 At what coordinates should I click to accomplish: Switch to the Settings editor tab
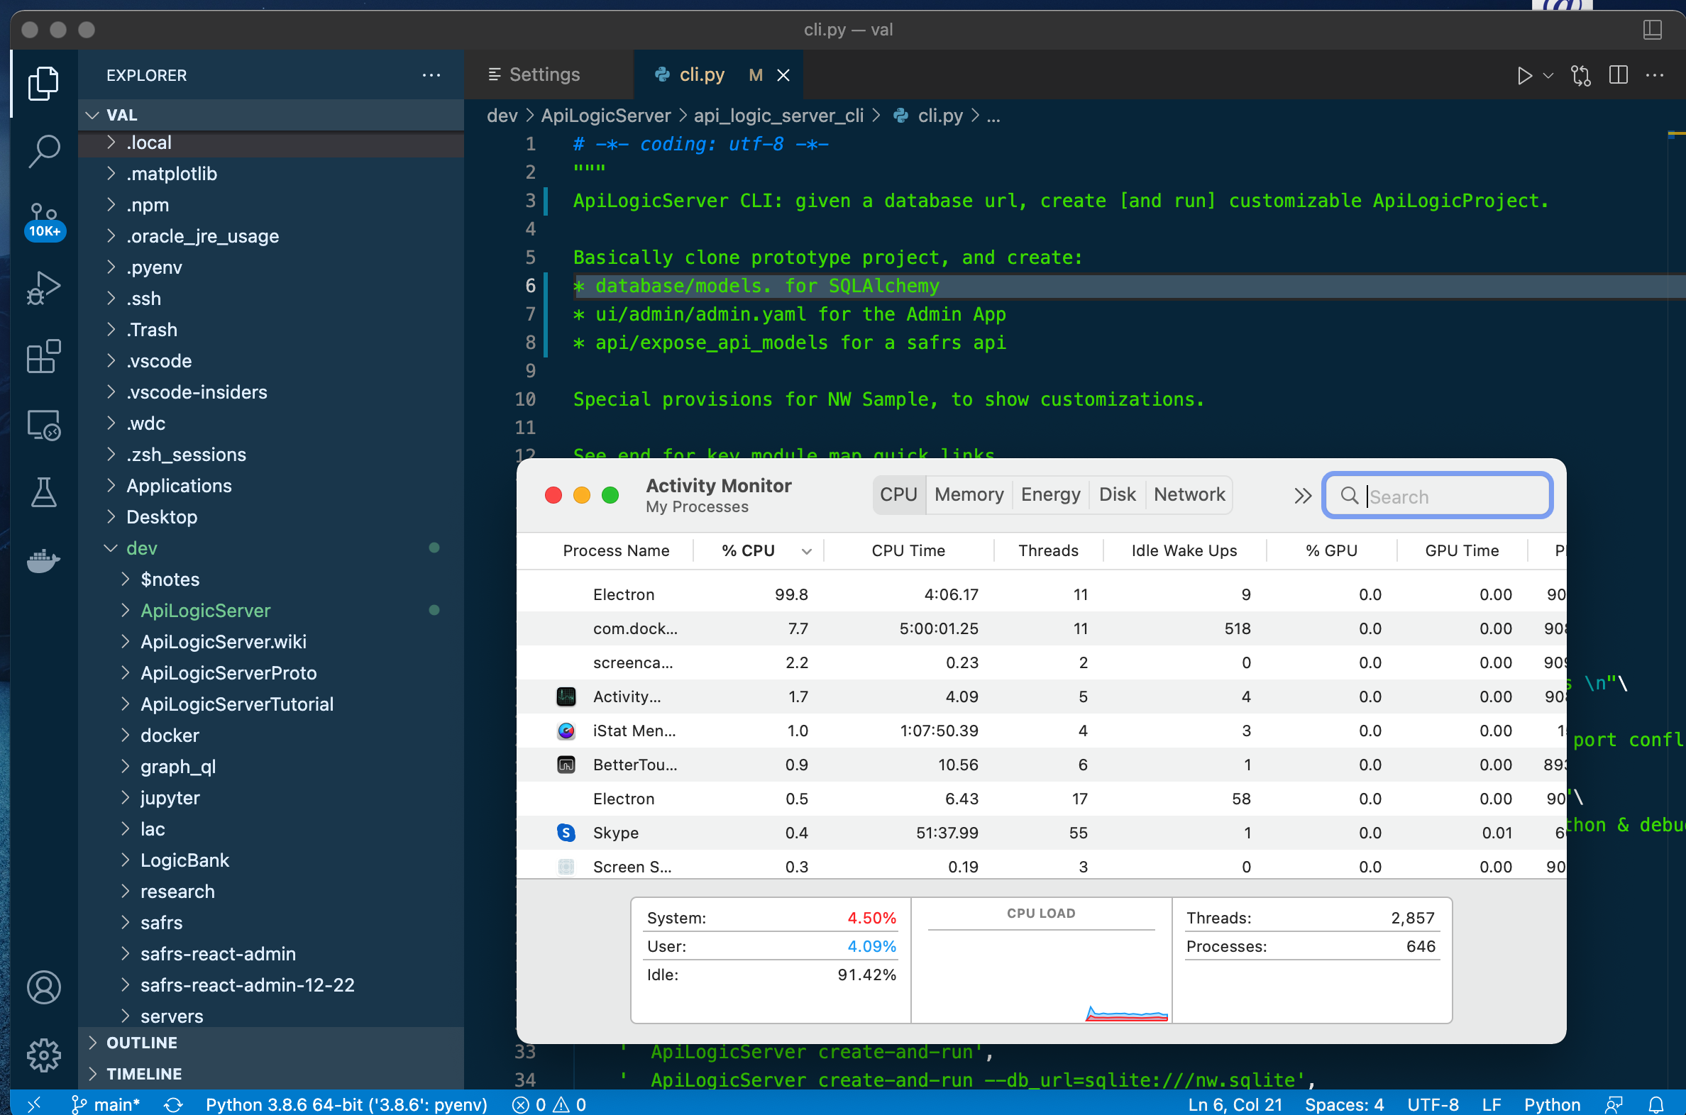click(x=544, y=74)
